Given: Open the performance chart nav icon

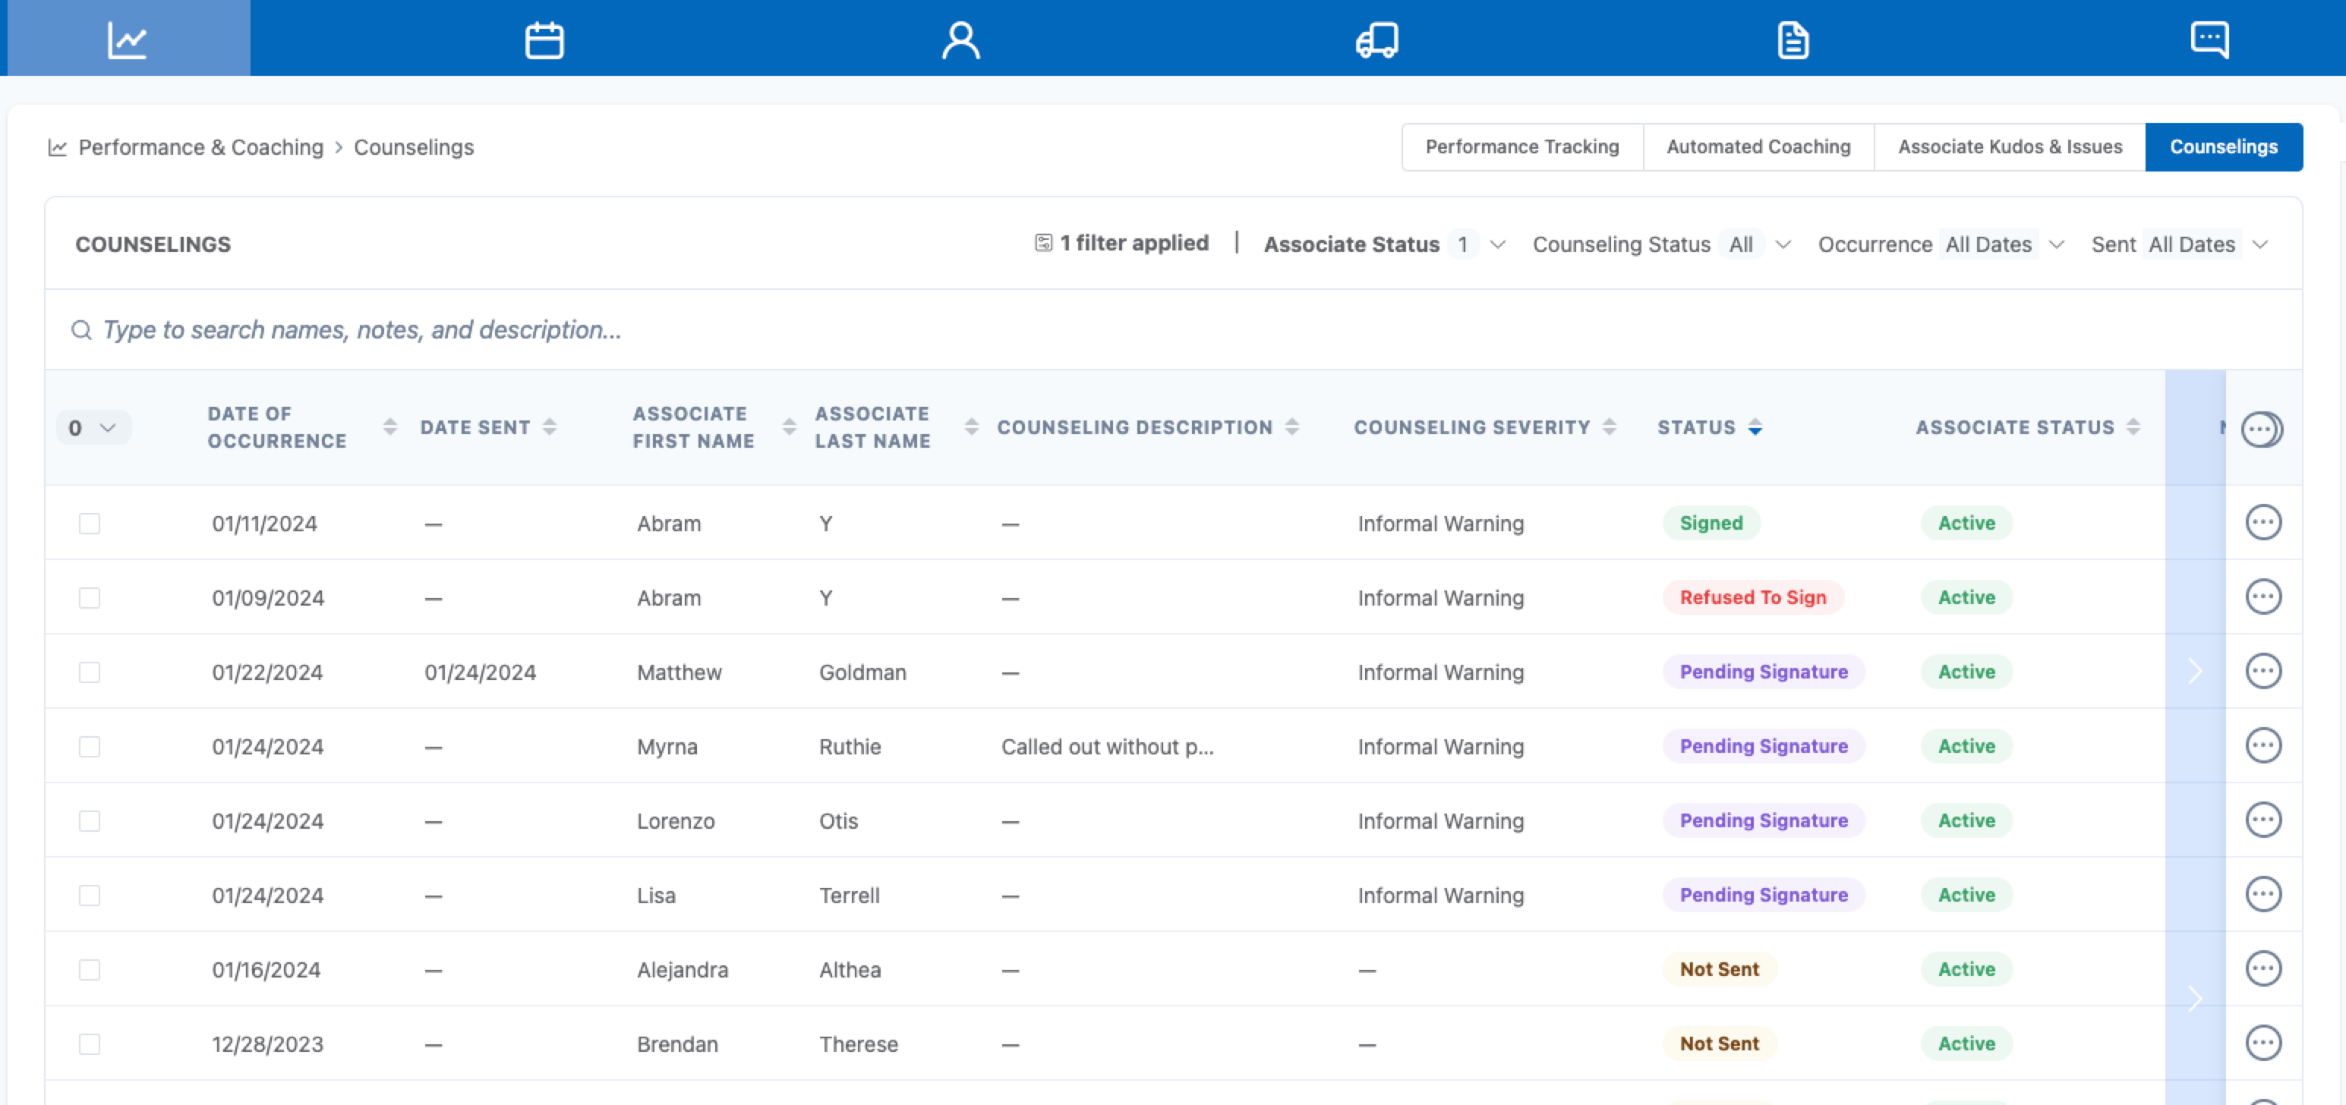Looking at the screenshot, I should (x=127, y=39).
